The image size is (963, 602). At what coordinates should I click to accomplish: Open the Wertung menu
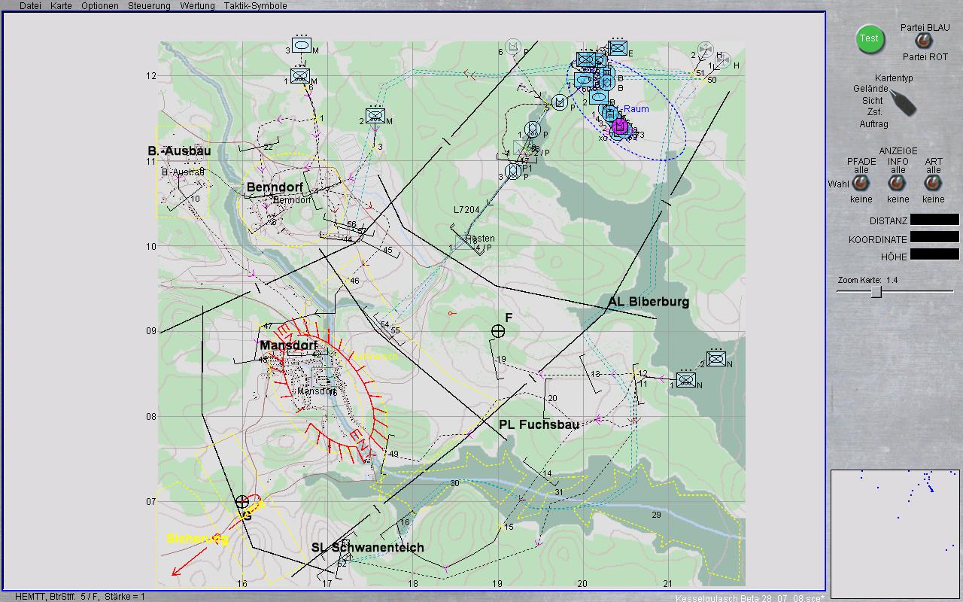pos(197,5)
